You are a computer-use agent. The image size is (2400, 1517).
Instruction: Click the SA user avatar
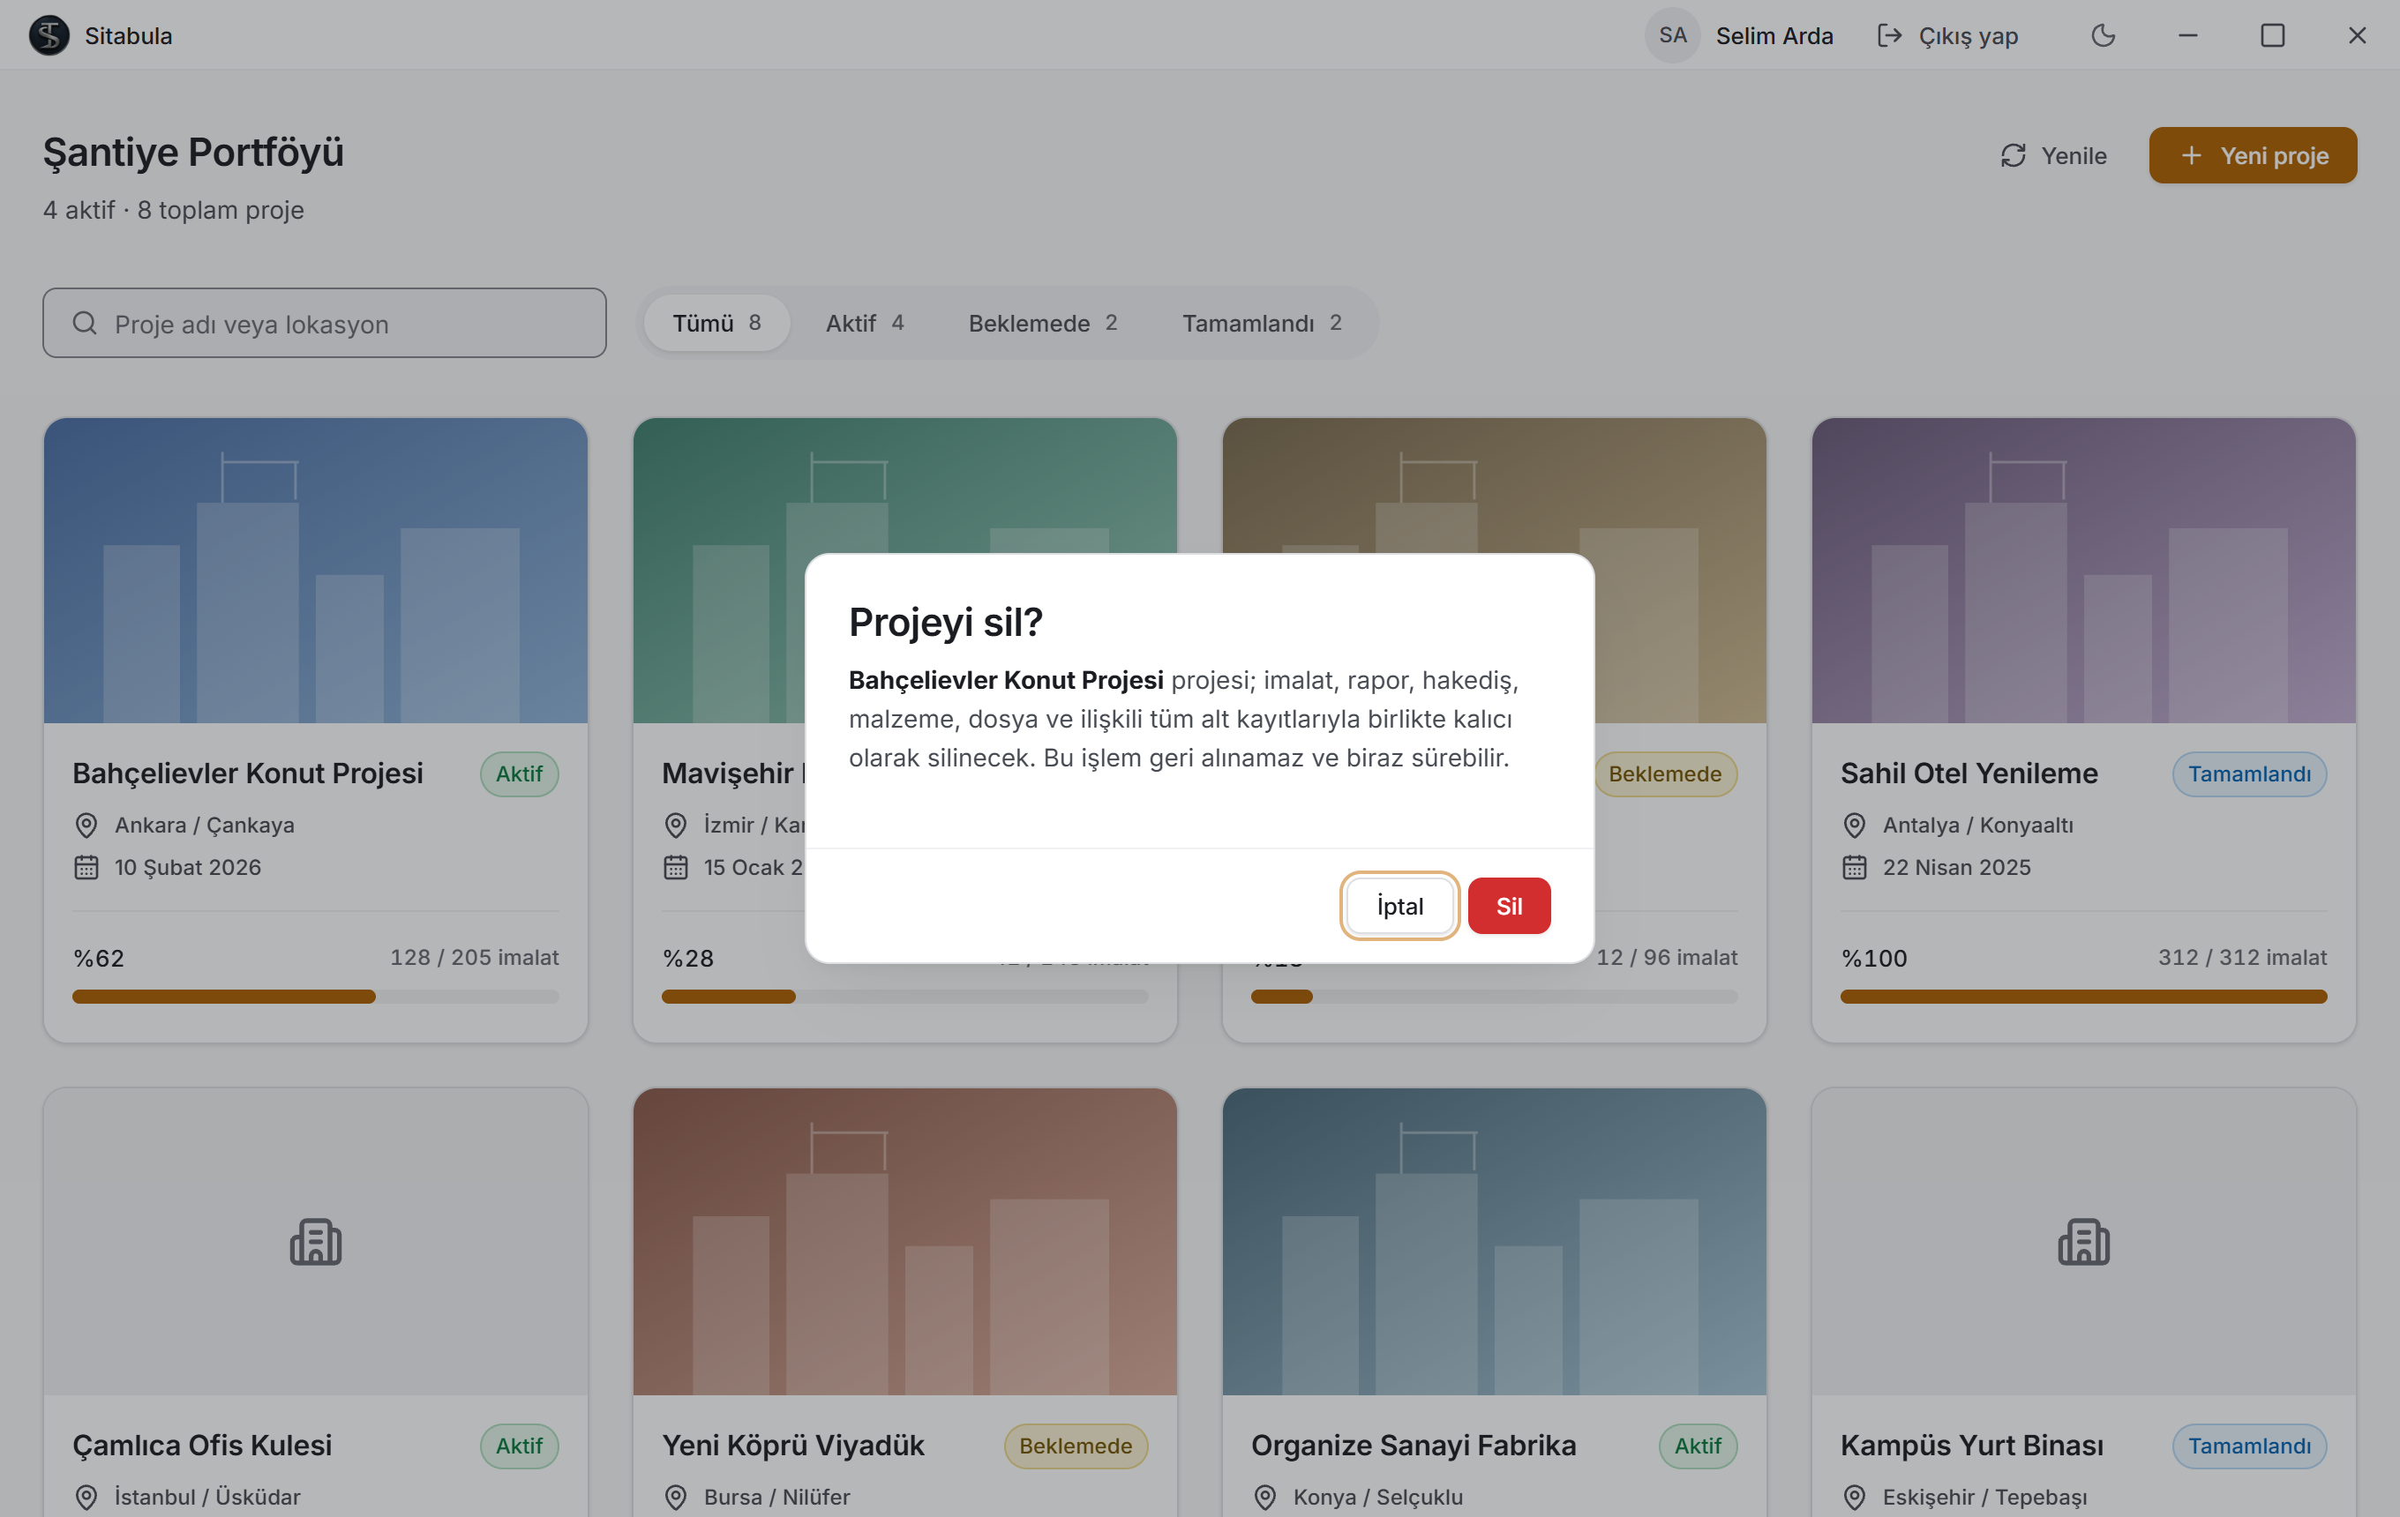[1672, 36]
